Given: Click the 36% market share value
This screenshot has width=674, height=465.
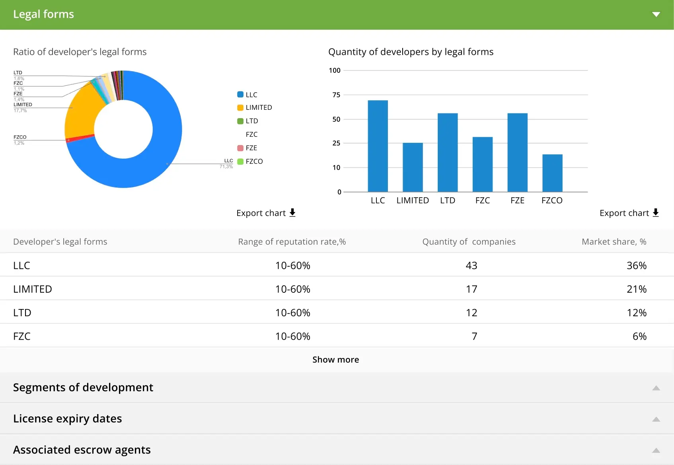Looking at the screenshot, I should (637, 265).
